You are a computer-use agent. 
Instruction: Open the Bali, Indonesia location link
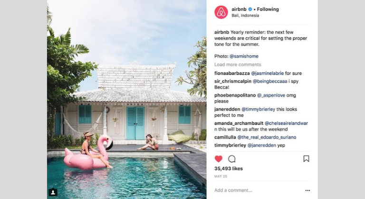tap(245, 16)
